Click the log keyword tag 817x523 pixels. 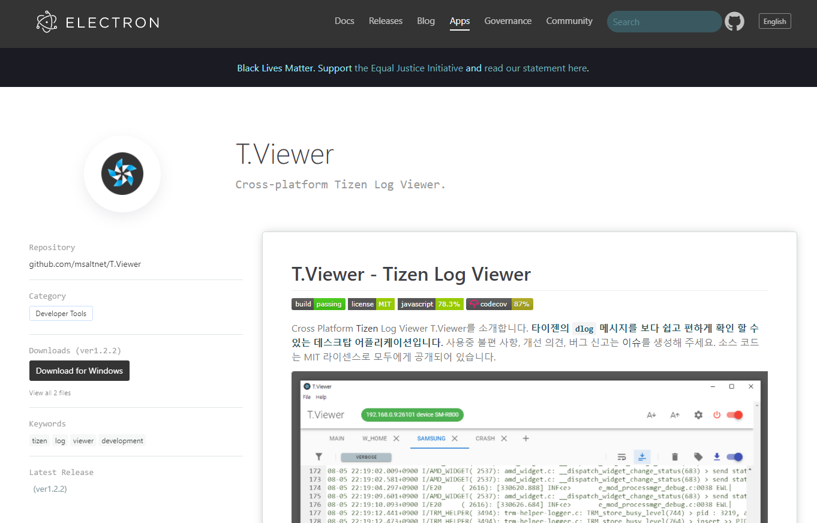[60, 441]
